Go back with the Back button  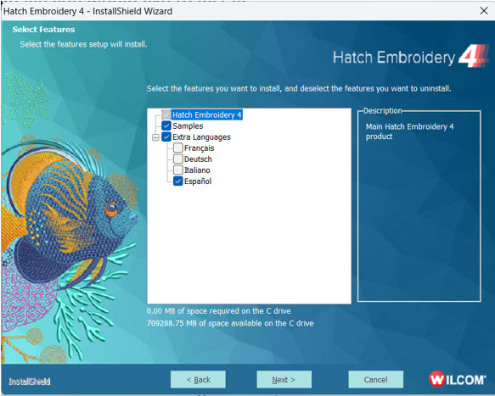198,380
